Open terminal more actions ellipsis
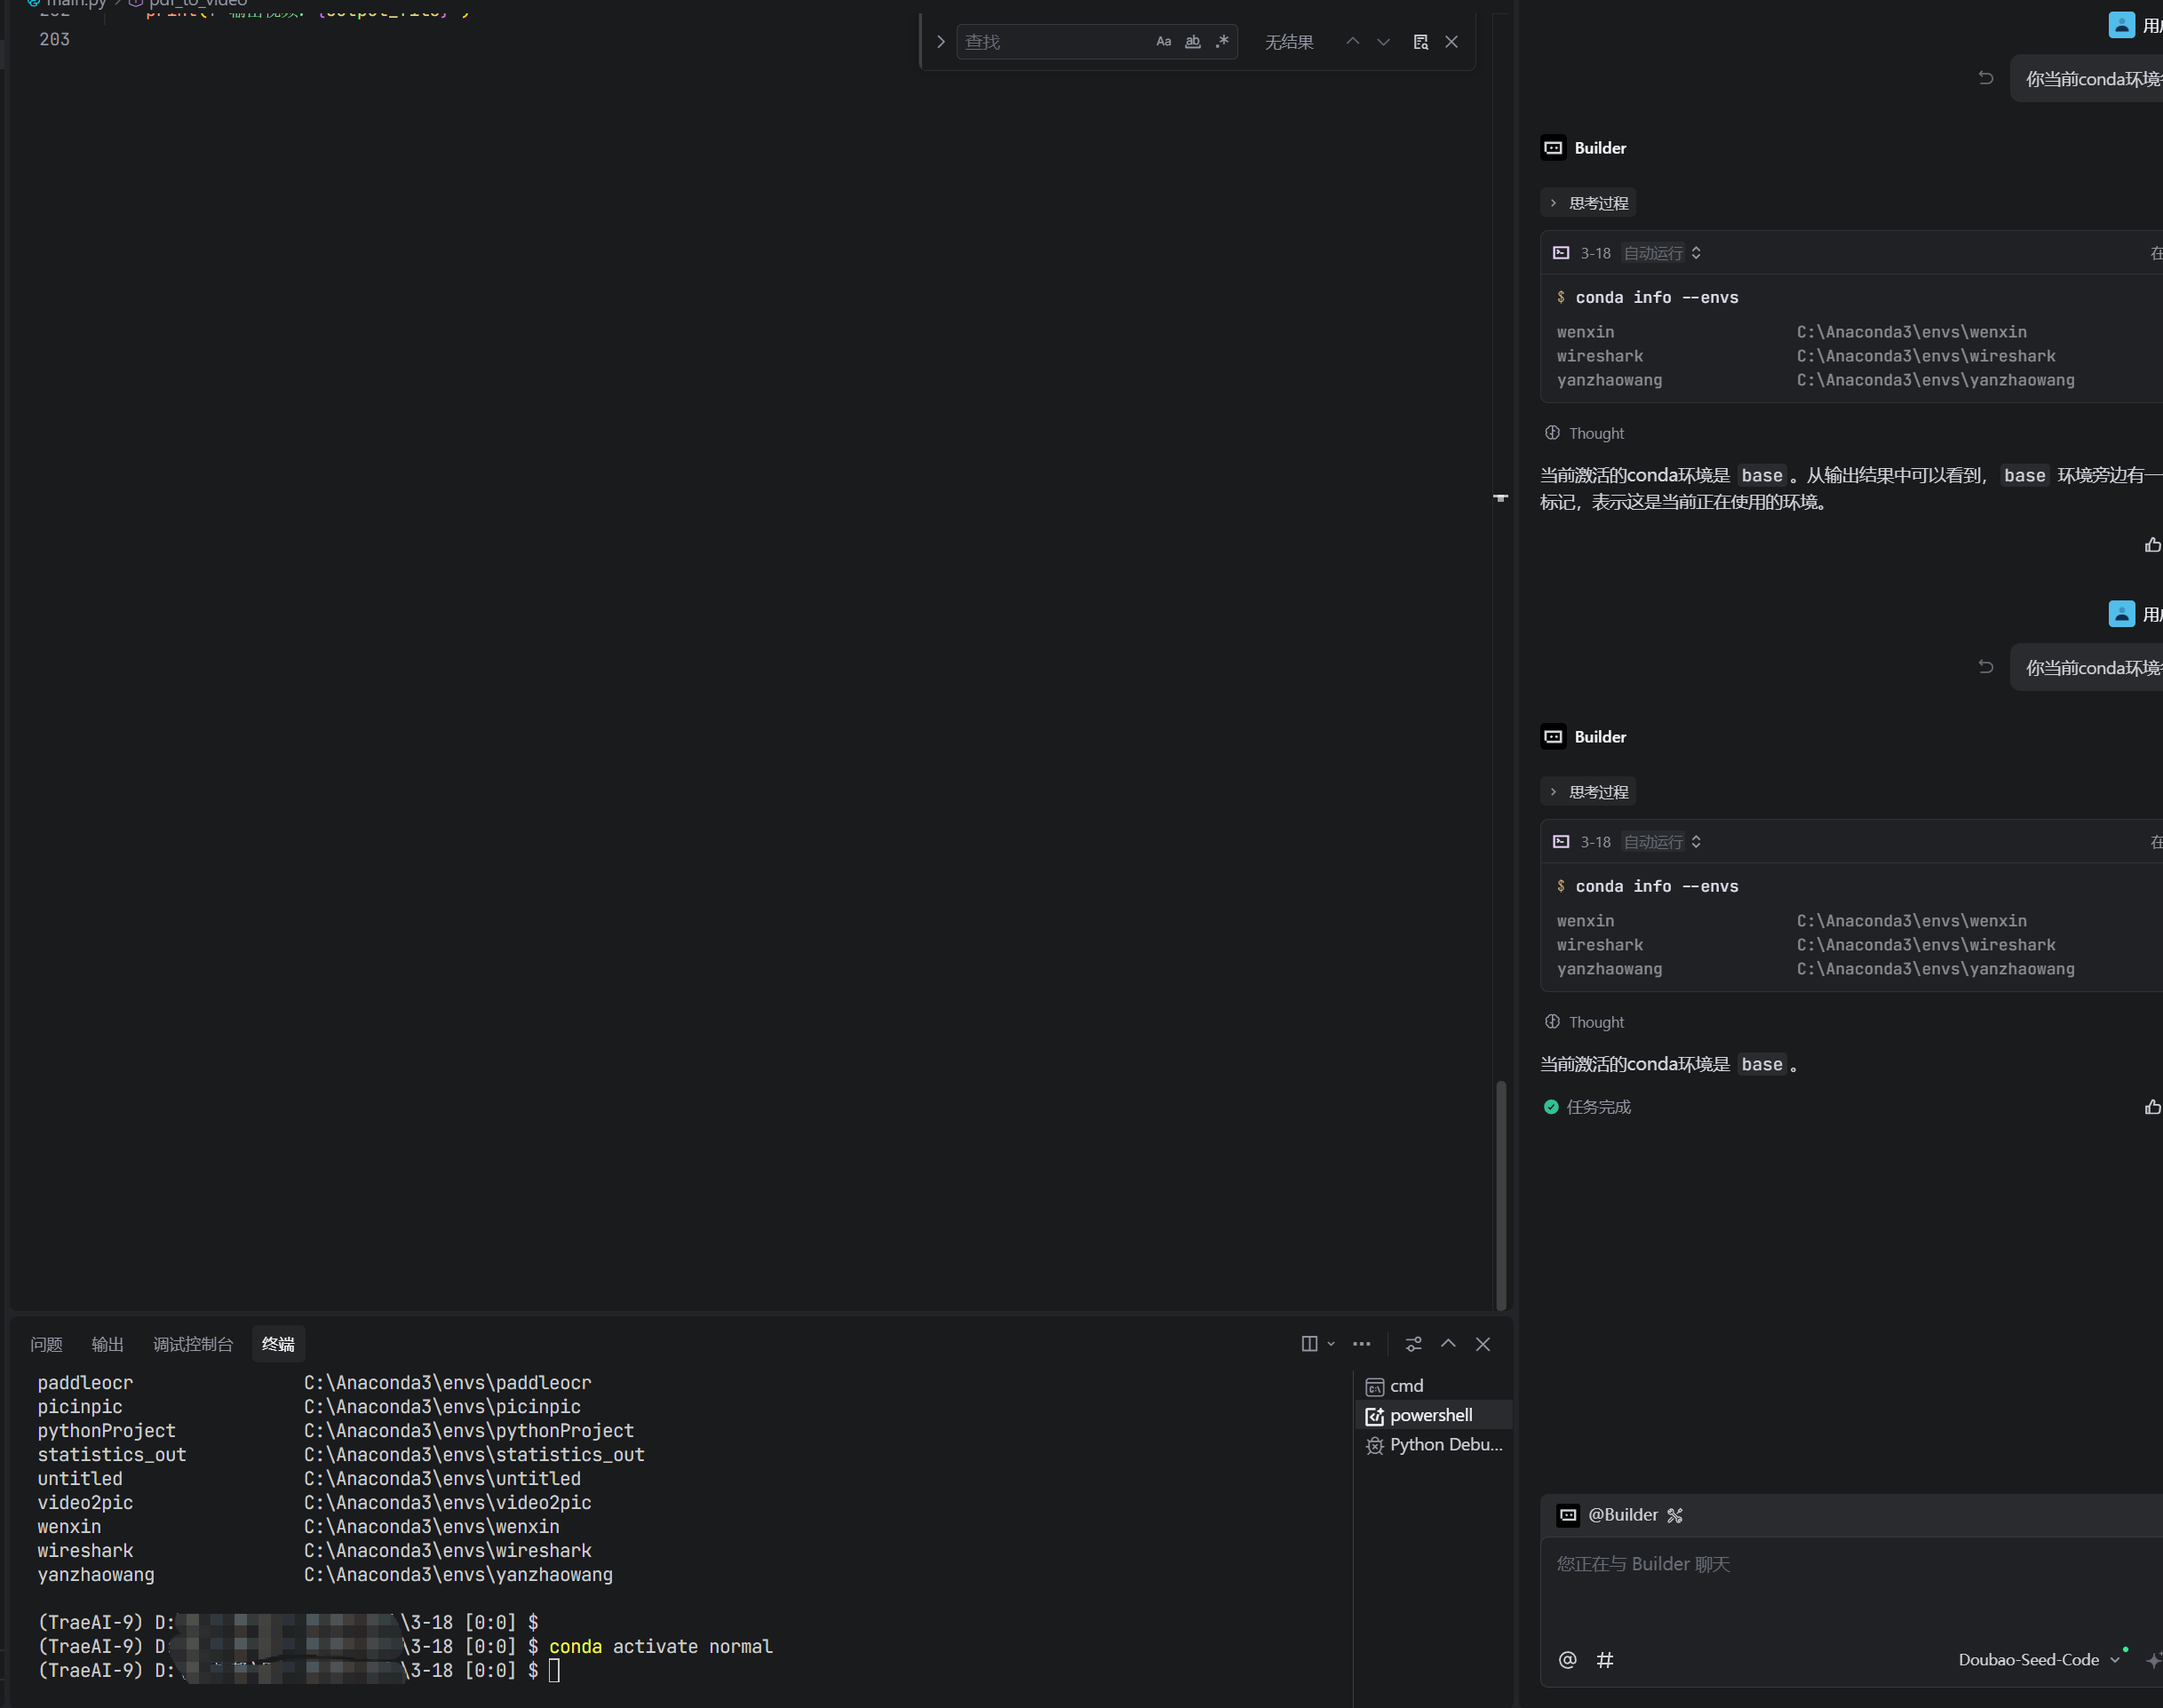The image size is (2163, 1708). click(1361, 1344)
